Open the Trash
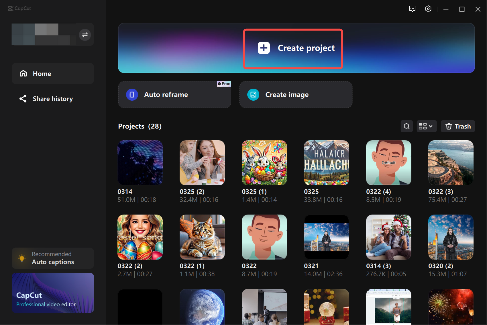This screenshot has height=325, width=487. pos(457,126)
